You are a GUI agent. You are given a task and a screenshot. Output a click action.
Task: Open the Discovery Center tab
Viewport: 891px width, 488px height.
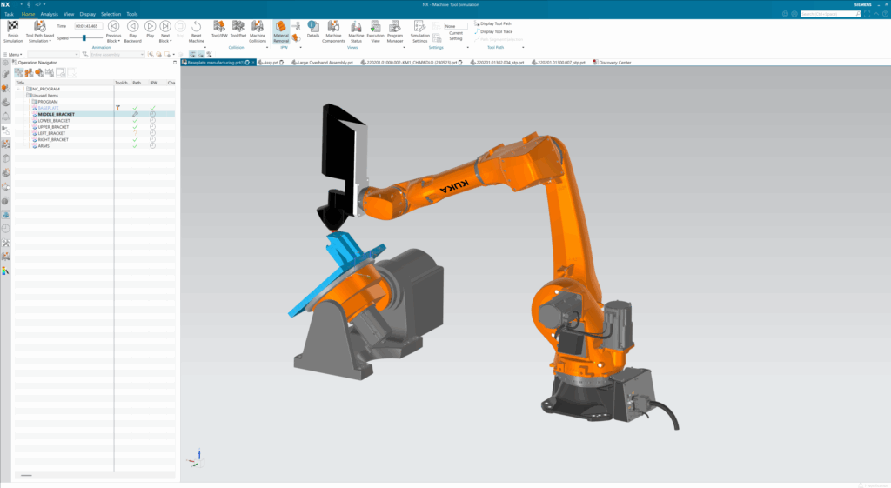pos(612,63)
